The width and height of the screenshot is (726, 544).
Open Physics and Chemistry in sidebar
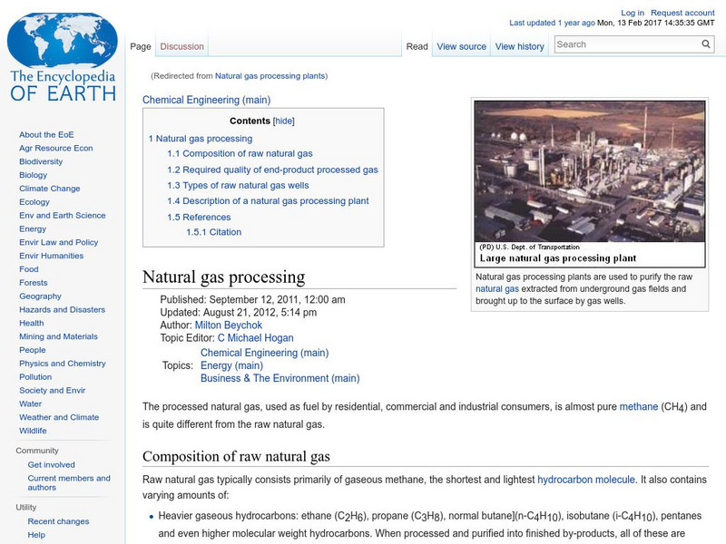pyautogui.click(x=62, y=364)
